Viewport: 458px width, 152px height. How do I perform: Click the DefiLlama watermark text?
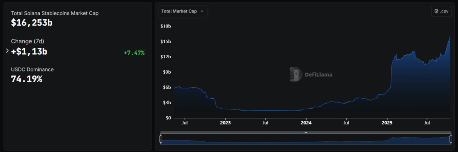pyautogui.click(x=318, y=75)
